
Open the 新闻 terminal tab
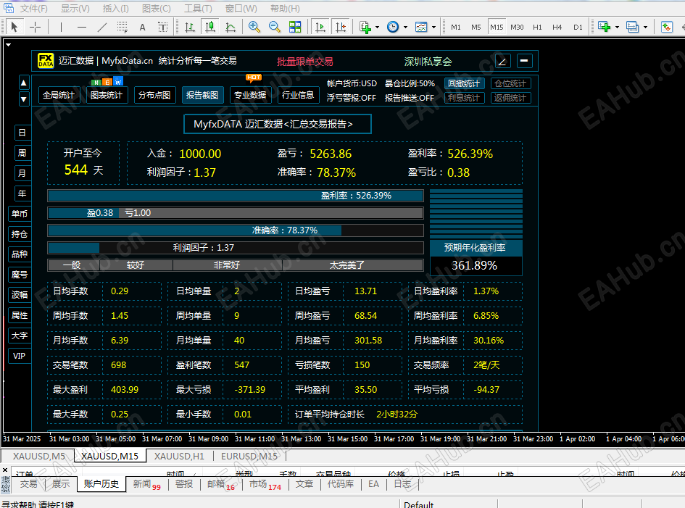tap(146, 484)
